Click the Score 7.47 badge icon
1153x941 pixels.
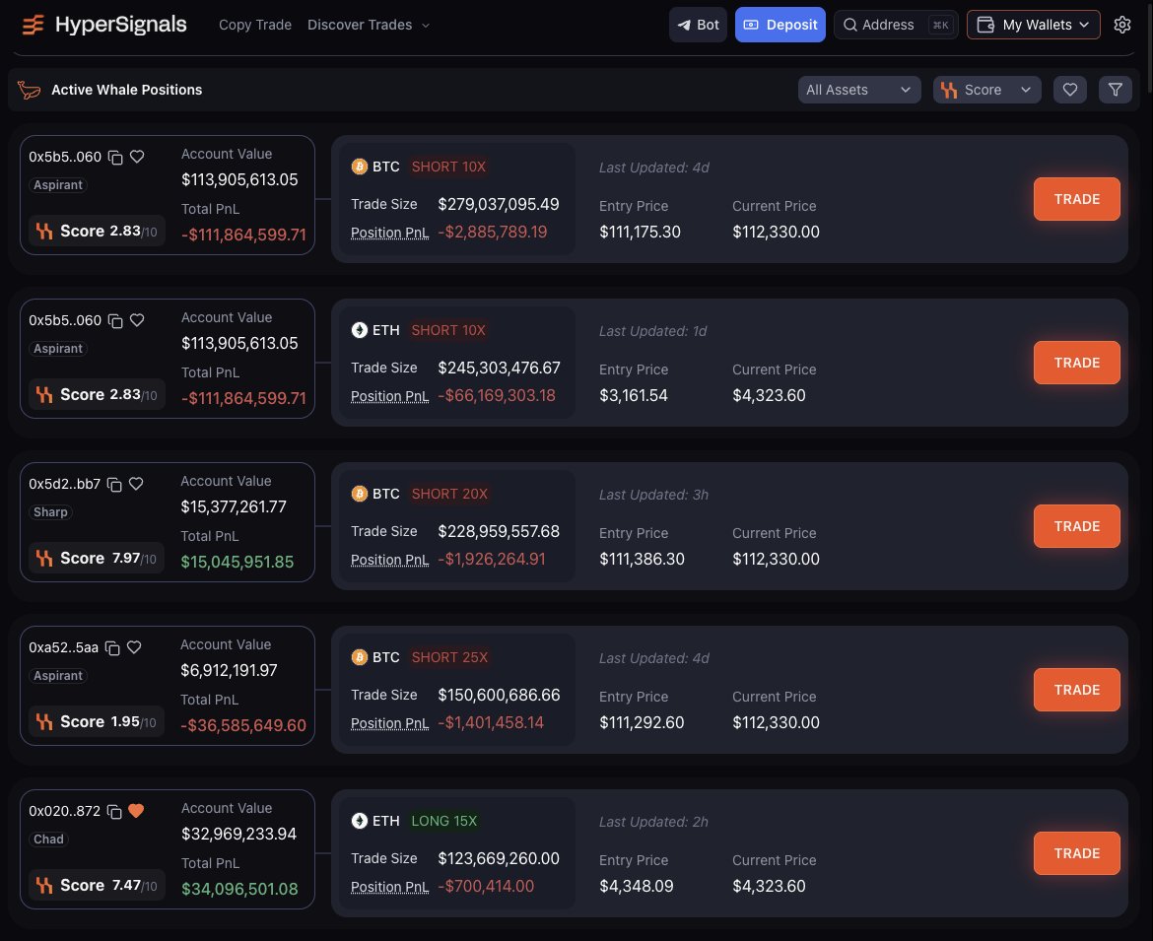pyautogui.click(x=44, y=886)
